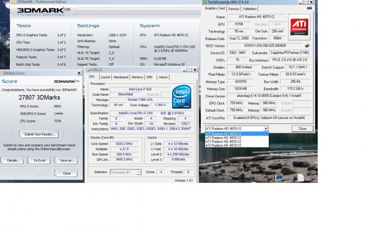Click the Close button in GPU-Z window

(302, 129)
